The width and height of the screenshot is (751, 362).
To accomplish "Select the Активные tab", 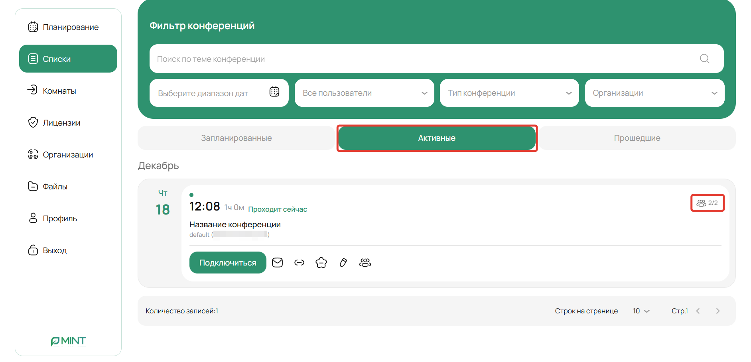I will pos(437,138).
